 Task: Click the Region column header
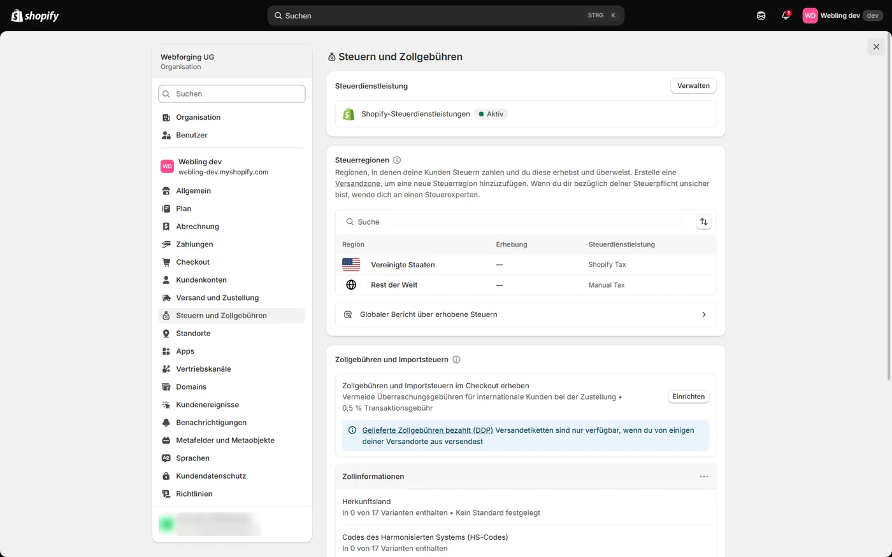pyautogui.click(x=353, y=244)
